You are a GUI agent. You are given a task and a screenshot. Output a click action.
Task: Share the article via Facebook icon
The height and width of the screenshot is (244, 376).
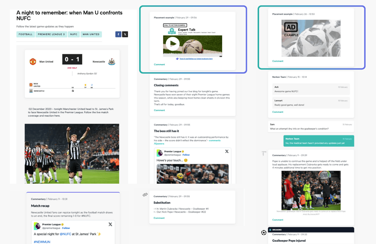point(118,34)
